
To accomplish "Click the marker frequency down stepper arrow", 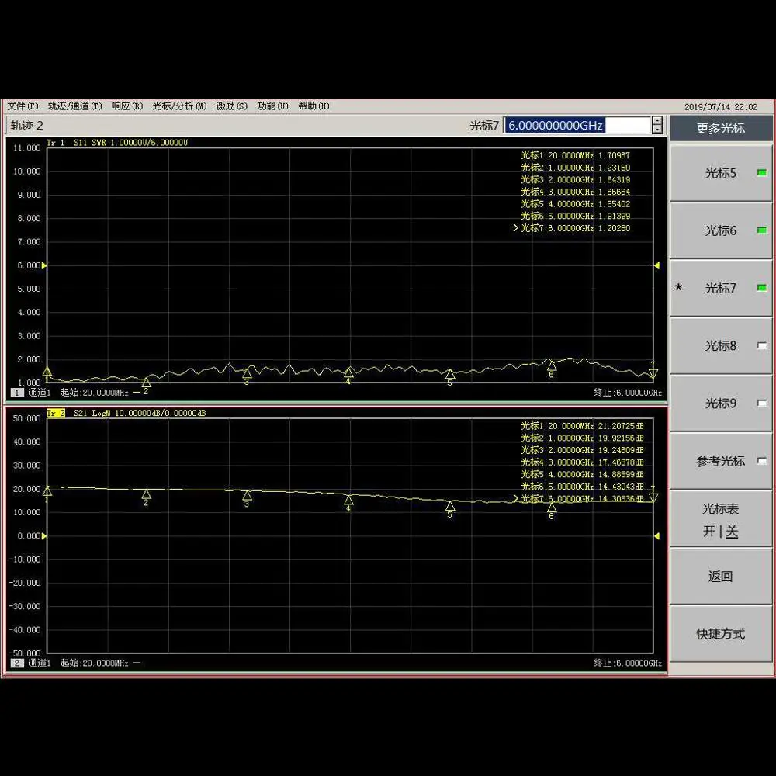I will pos(657,129).
